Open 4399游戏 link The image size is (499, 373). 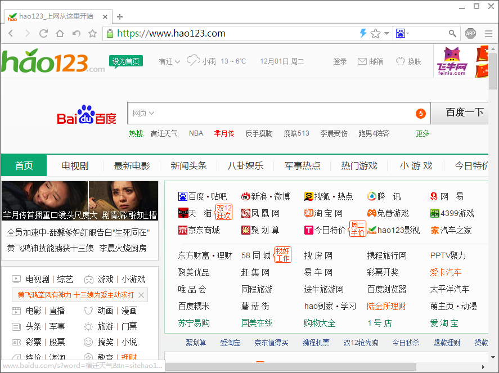point(452,213)
